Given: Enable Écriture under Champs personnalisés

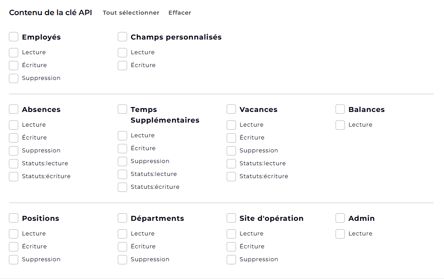Looking at the screenshot, I should coord(123,65).
